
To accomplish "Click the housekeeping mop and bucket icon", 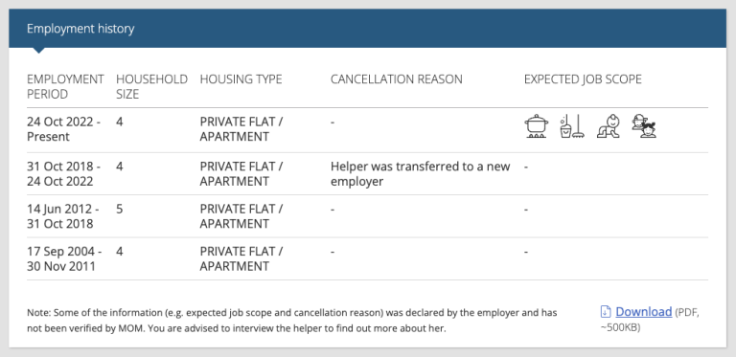I will click(572, 126).
